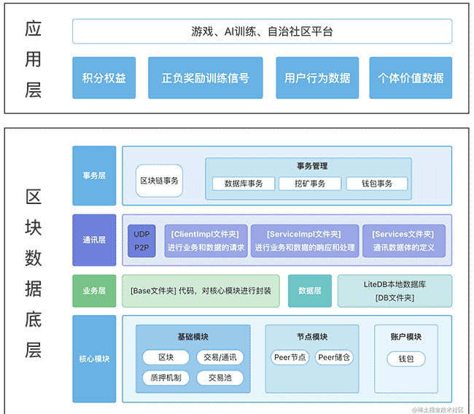Select the 核心模块 layer label
Image resolution: width=474 pixels, height=414 pixels.
(x=94, y=359)
